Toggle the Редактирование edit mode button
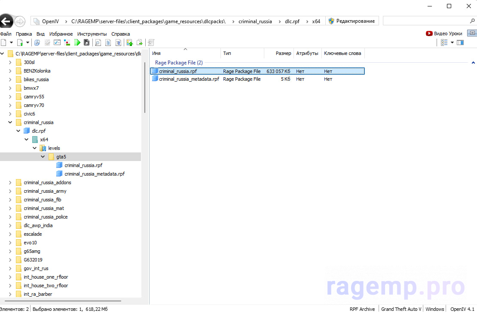Viewport: 477px width, 313px height. click(352, 21)
